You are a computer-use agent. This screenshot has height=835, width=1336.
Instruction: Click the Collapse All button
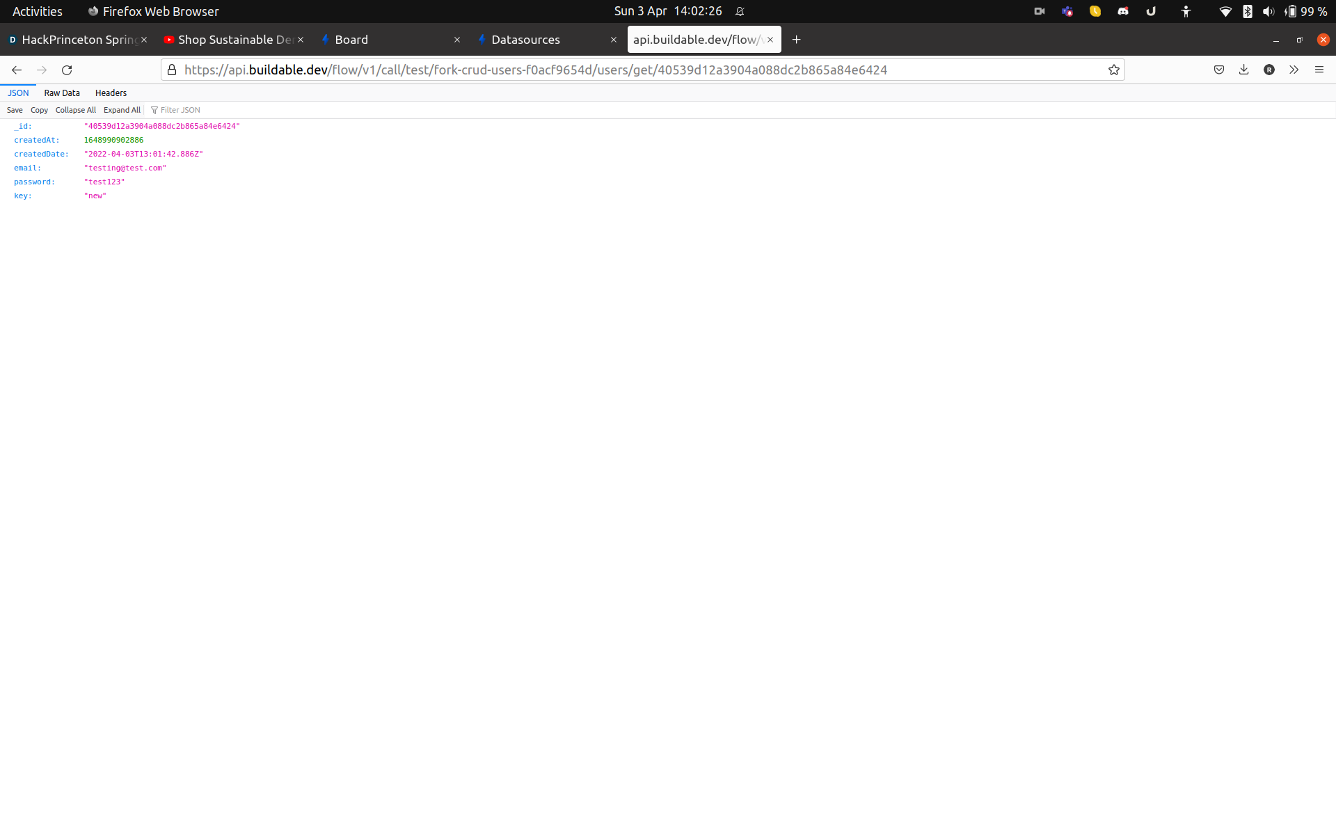(76, 110)
